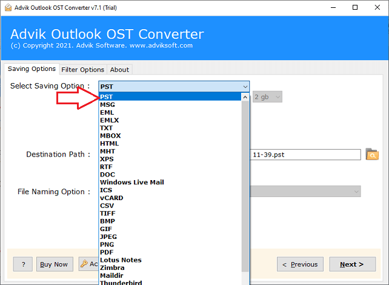This screenshot has height=285, width=389.
Task: Pick Windows Live Mail from the list
Action: pyautogui.click(x=131, y=183)
